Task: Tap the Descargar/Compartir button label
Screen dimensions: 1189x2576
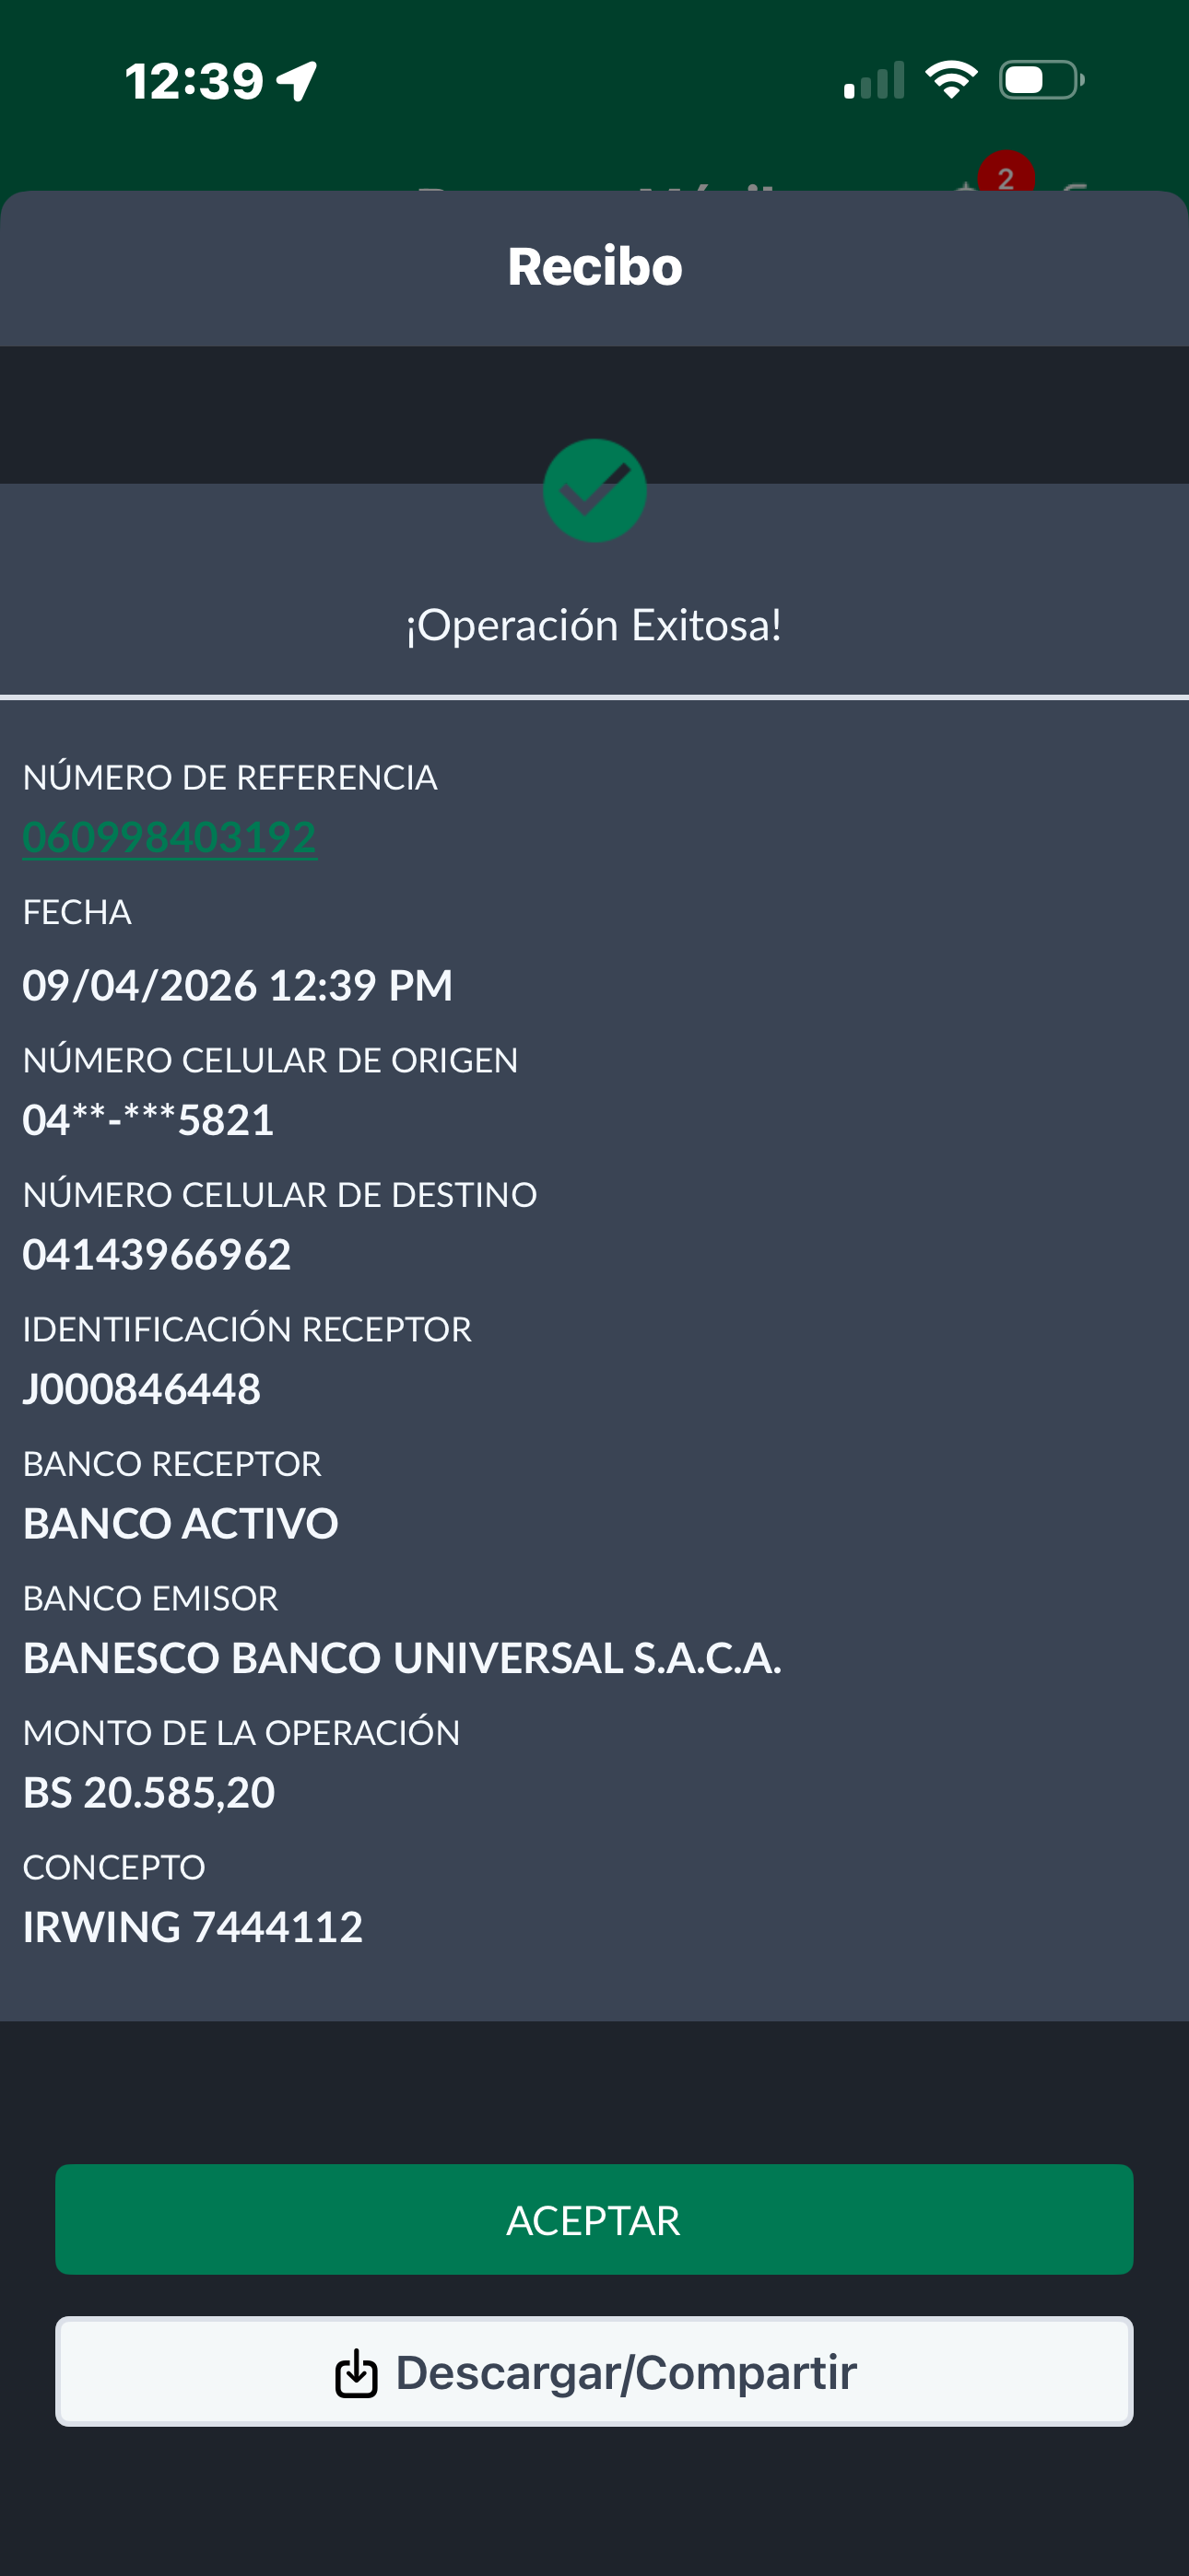Action: (x=627, y=2372)
